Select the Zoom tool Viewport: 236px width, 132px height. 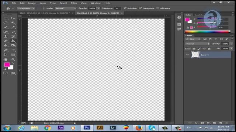[x=13, y=59]
